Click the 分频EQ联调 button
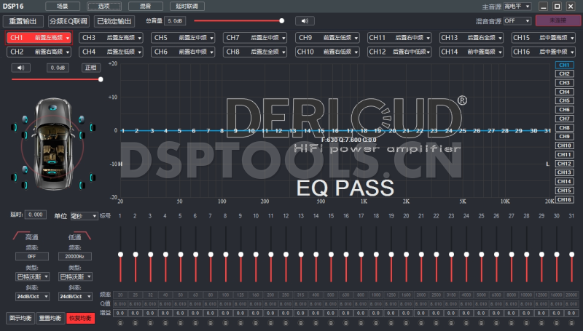Viewport: 583px width, 331px height. [x=69, y=21]
